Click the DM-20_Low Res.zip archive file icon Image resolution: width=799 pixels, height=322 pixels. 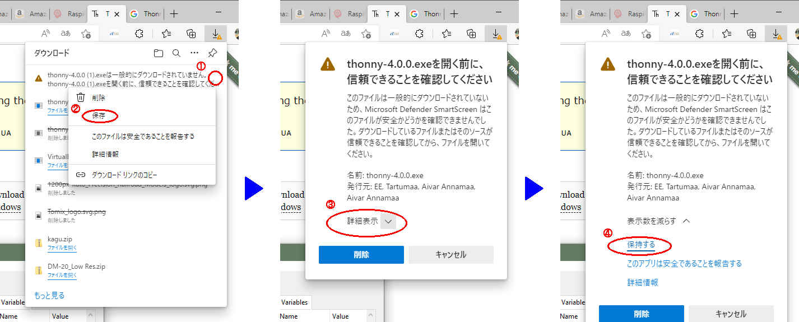[x=38, y=270]
